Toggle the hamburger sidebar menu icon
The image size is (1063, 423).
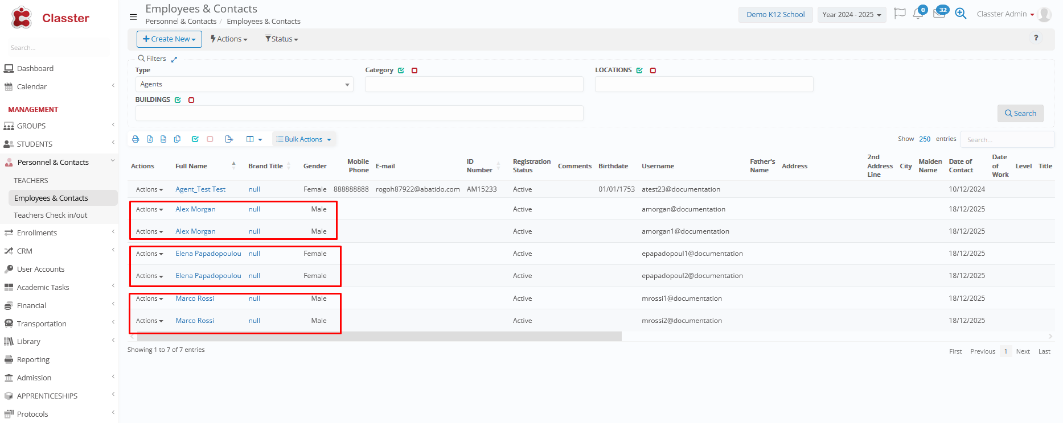[133, 17]
